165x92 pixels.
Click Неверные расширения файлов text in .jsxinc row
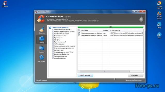coord(92,35)
